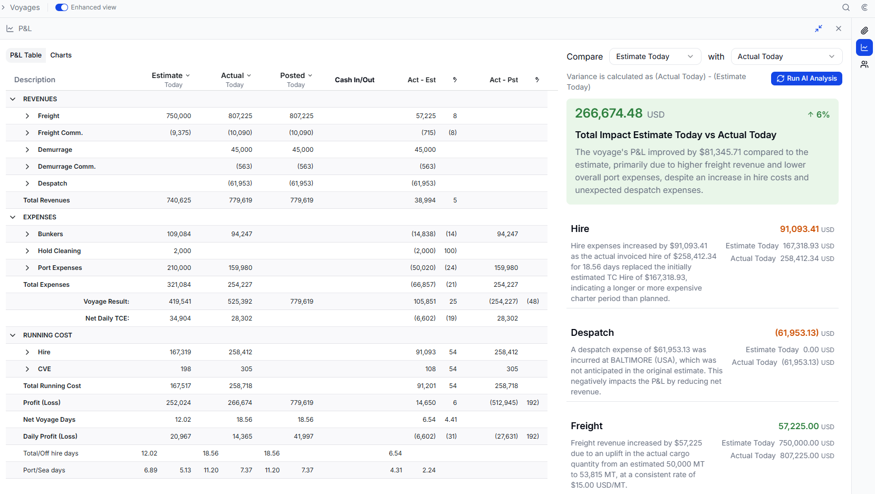Collapse the RUNNING COST section
Viewport: 875px width, 494px height.
click(x=13, y=335)
